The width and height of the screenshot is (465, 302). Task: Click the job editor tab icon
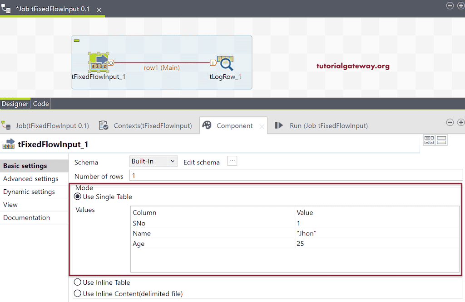pyautogui.click(x=5, y=8)
